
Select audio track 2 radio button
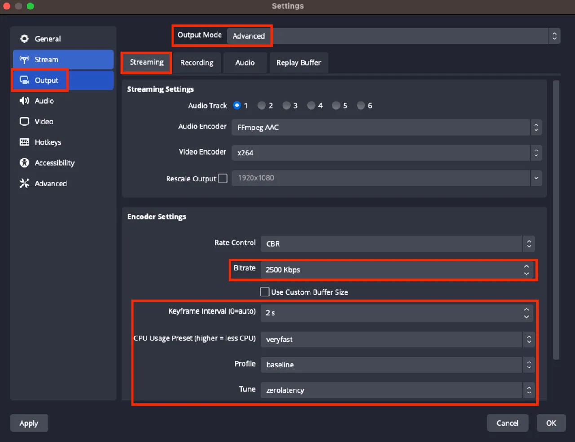click(x=261, y=106)
